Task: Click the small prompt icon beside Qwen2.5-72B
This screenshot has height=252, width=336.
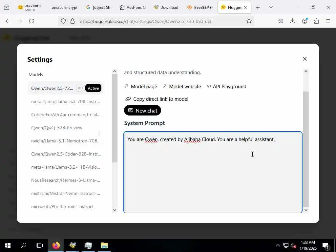Action: (79, 88)
